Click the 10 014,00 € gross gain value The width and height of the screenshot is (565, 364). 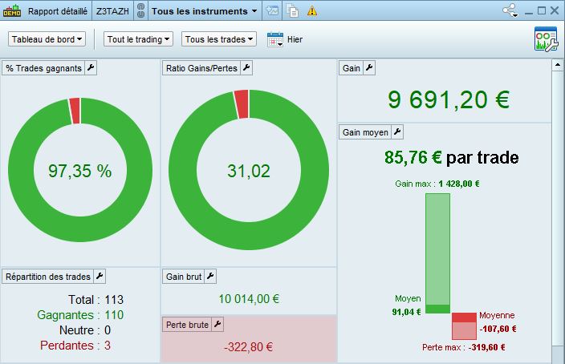click(249, 299)
